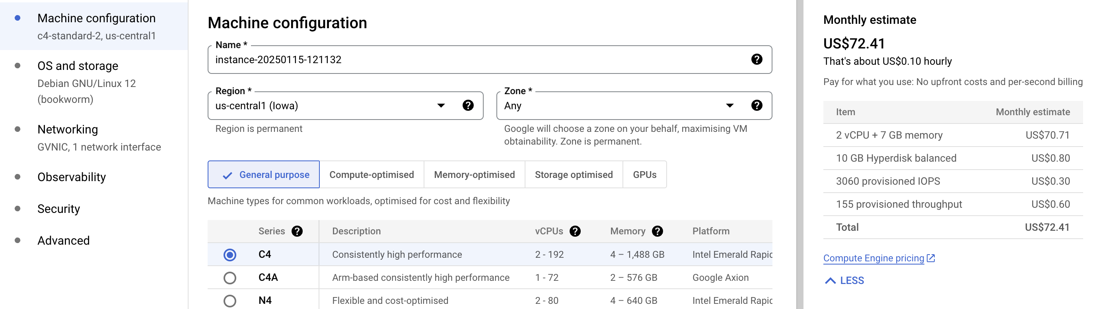The height and width of the screenshot is (309, 1101).
Task: Click the 'Region is permanent' hint text
Action: pos(259,129)
